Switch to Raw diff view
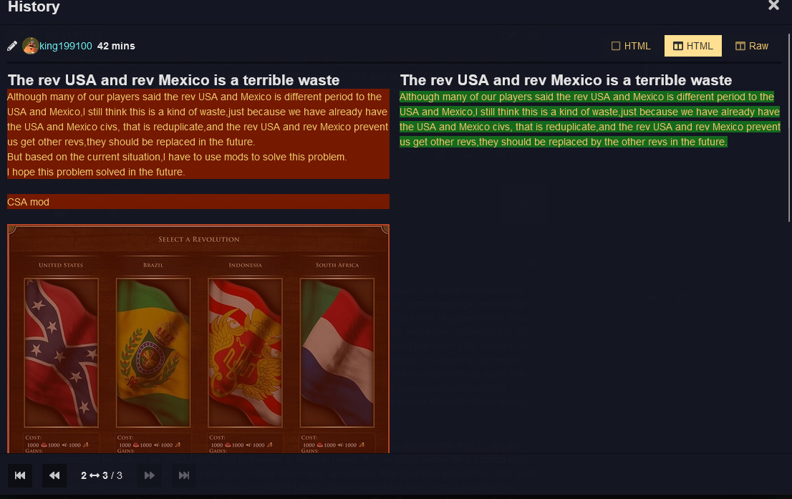 (752, 46)
